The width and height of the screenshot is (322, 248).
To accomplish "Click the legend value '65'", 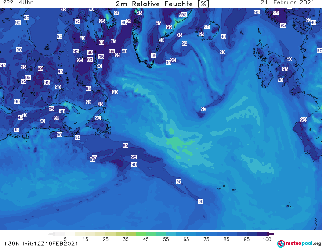I will point(186,239).
